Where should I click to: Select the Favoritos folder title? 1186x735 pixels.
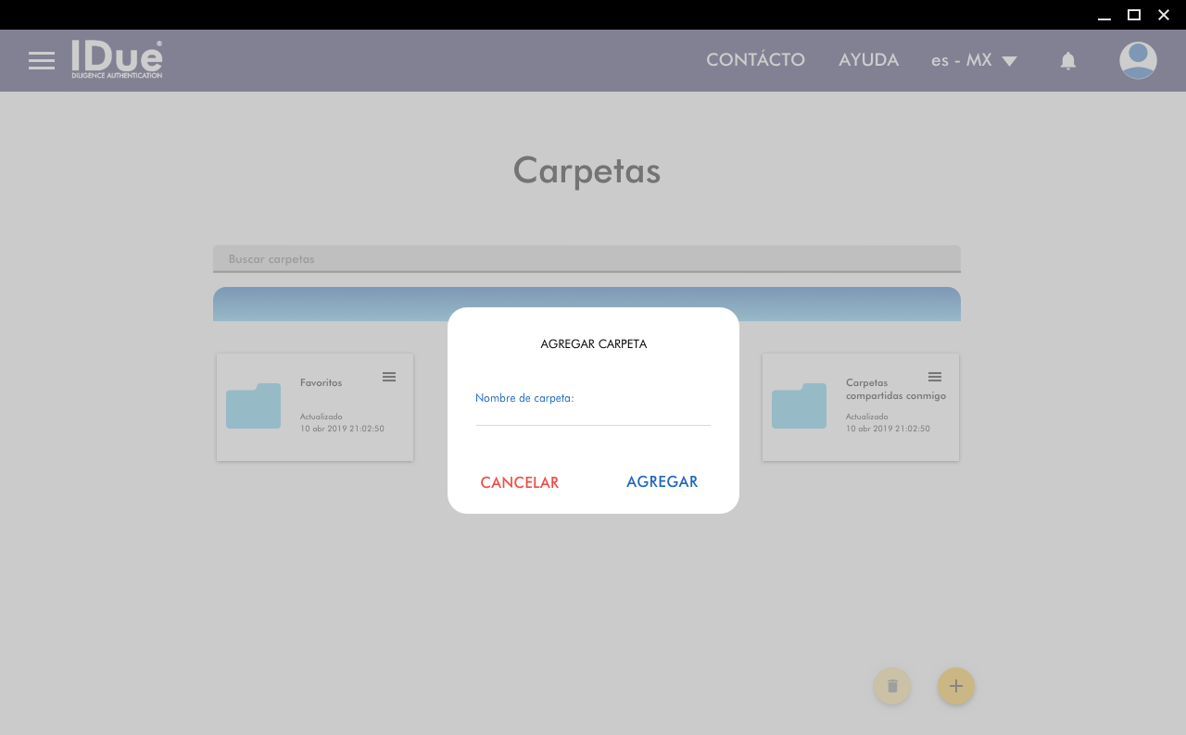pyautogui.click(x=321, y=382)
